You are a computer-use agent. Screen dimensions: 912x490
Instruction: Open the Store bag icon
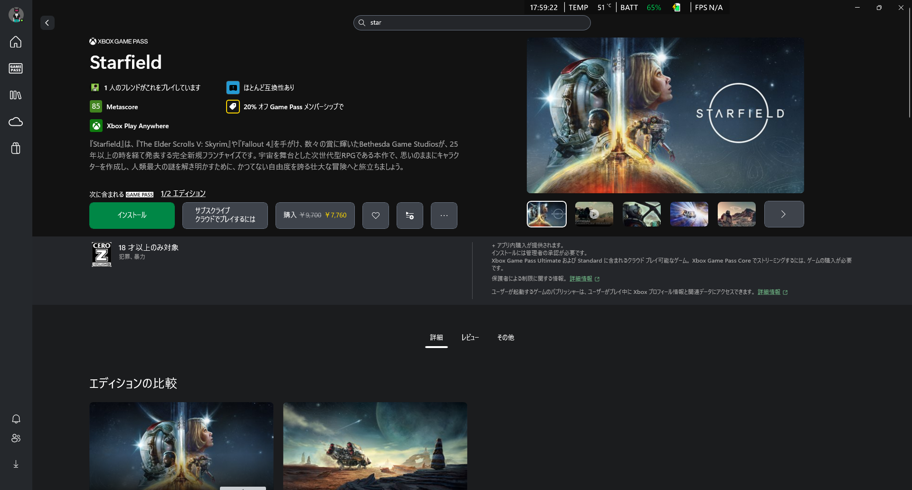pos(16,149)
